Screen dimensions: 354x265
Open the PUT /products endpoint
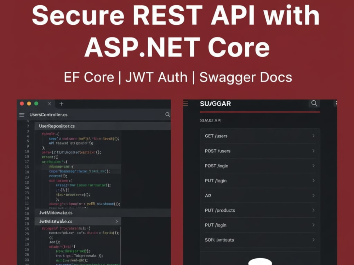pos(260,210)
